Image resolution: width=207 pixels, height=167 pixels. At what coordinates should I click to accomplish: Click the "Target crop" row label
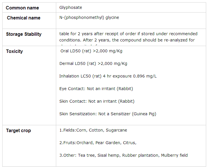(x=18, y=130)
